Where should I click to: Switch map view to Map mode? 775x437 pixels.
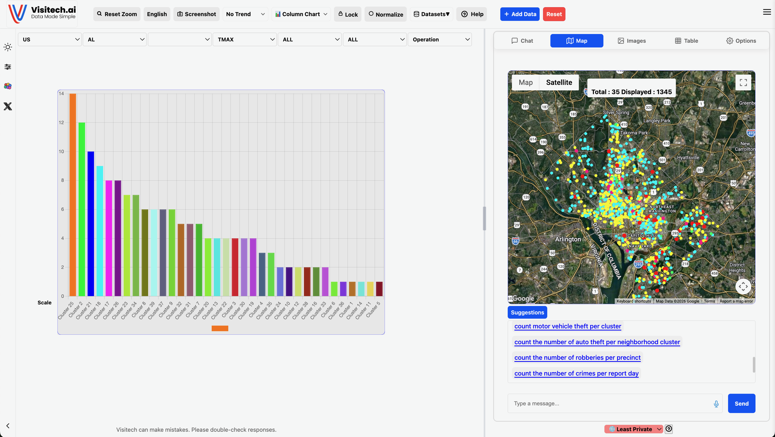[x=525, y=82]
